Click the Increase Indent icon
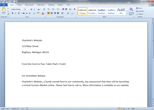Screen dimensions: 154x110 click(66, 9)
